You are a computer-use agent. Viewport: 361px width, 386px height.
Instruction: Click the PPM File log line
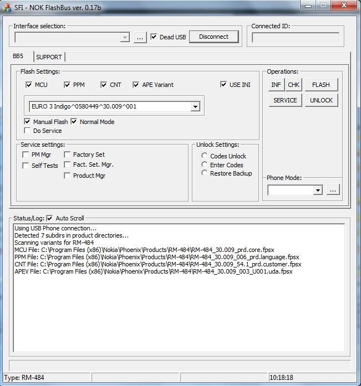[x=157, y=257]
